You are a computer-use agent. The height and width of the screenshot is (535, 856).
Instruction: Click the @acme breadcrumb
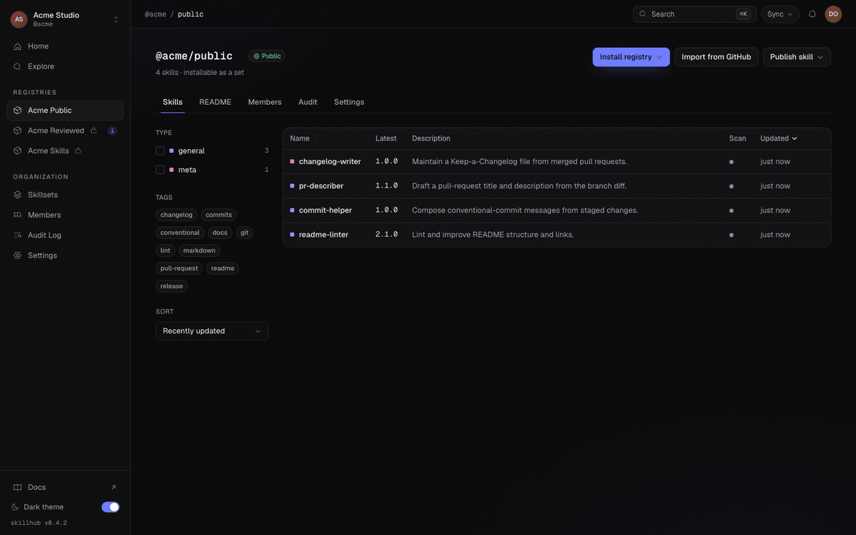155,14
